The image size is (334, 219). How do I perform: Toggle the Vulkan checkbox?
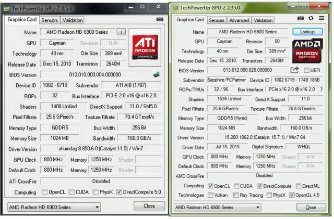tap(210, 195)
